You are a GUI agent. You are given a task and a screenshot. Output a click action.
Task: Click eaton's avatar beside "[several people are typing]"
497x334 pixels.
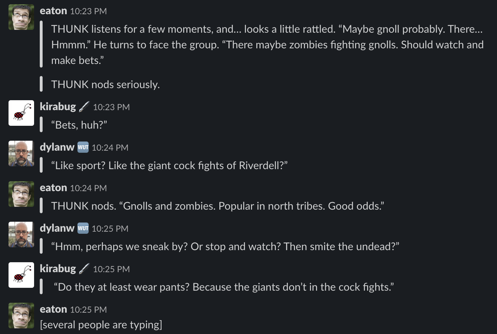point(21,316)
